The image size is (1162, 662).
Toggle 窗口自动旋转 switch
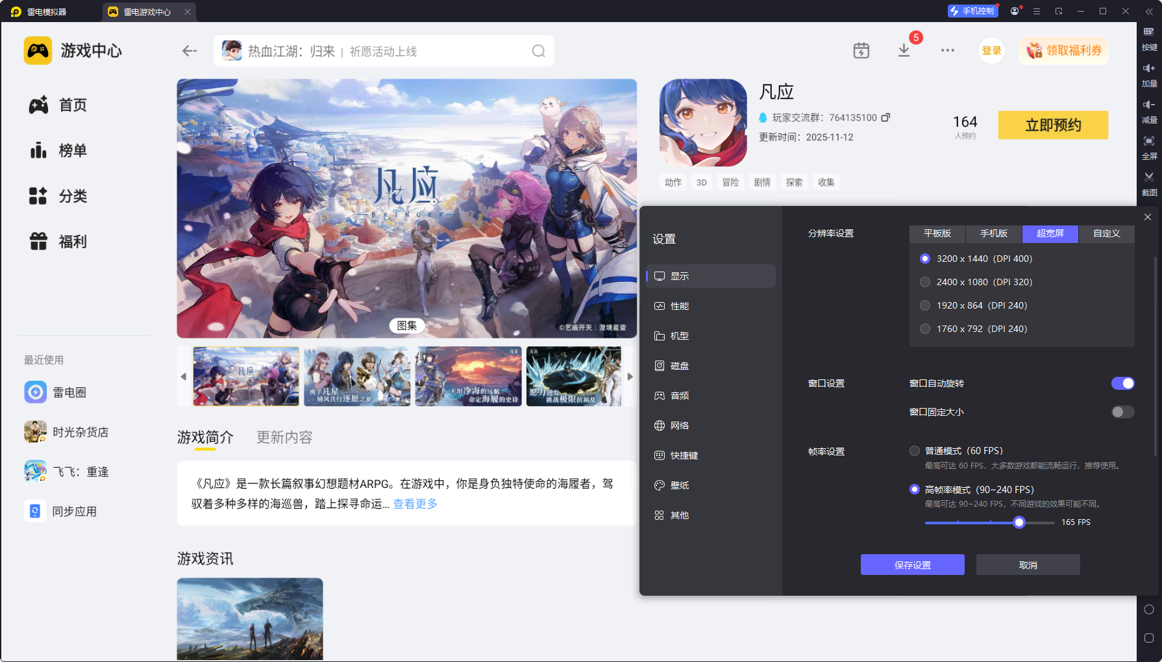pyautogui.click(x=1123, y=383)
